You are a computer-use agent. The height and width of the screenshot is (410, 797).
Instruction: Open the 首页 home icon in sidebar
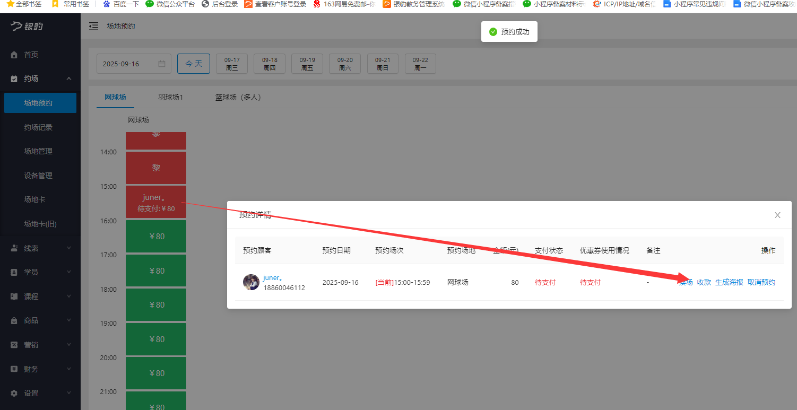13,54
